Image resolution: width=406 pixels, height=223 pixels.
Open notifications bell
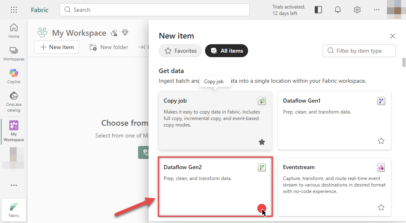coord(338,10)
